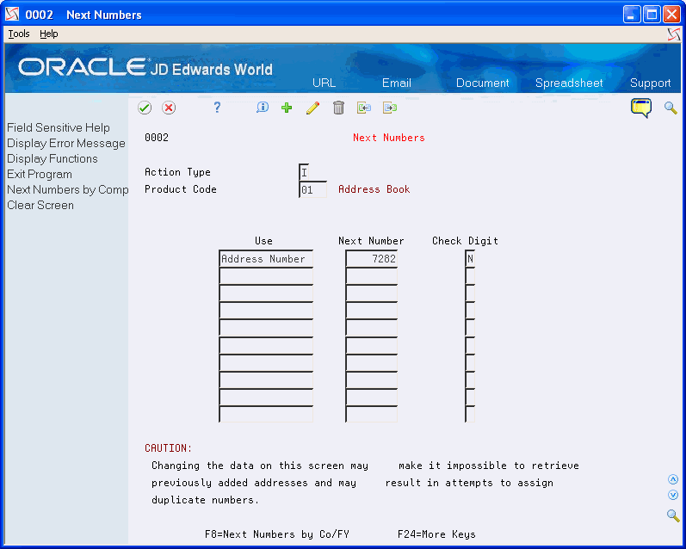Click the bottom-right magnifier icon
The height and width of the screenshot is (549, 686).
(673, 515)
